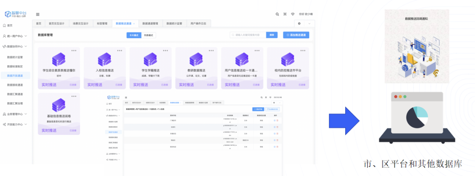Click the hamburger menu collapse icon
Image resolution: width=475 pixels, height=176 pixels.
tap(38, 14)
